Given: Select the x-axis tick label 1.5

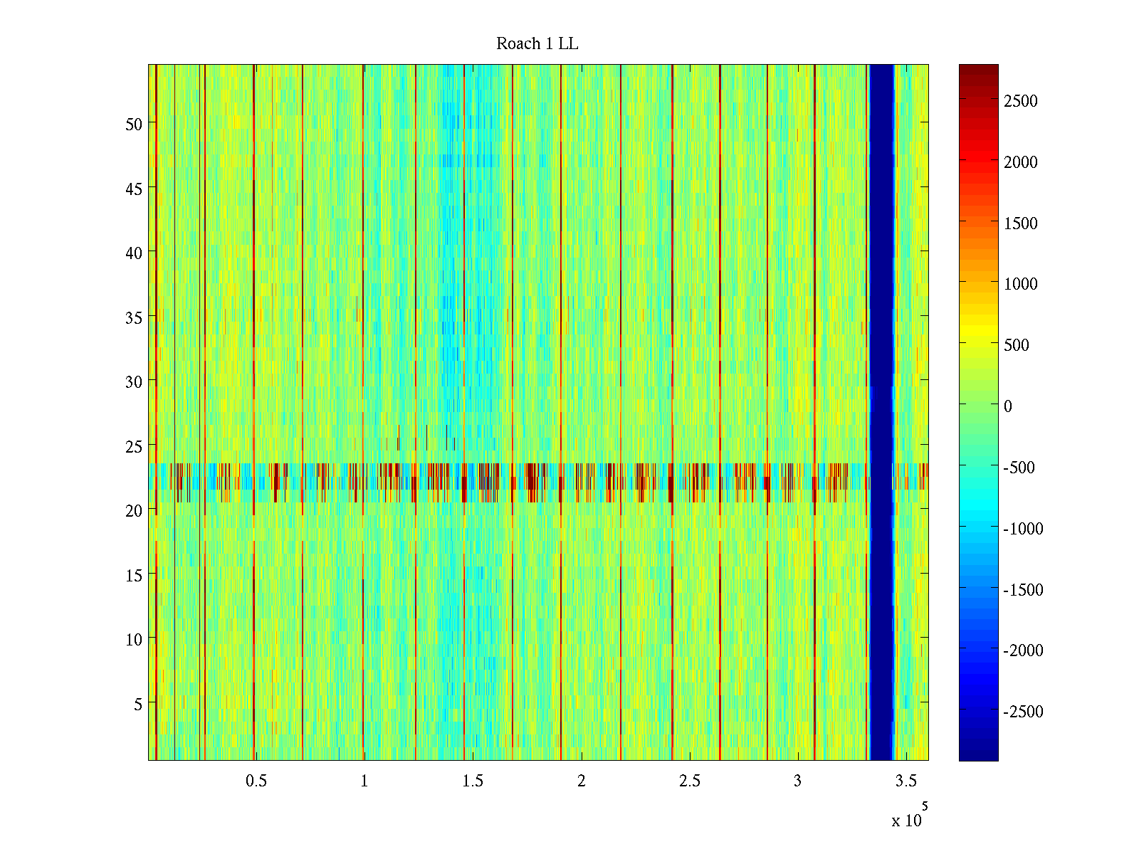Looking at the screenshot, I should coord(473,781).
